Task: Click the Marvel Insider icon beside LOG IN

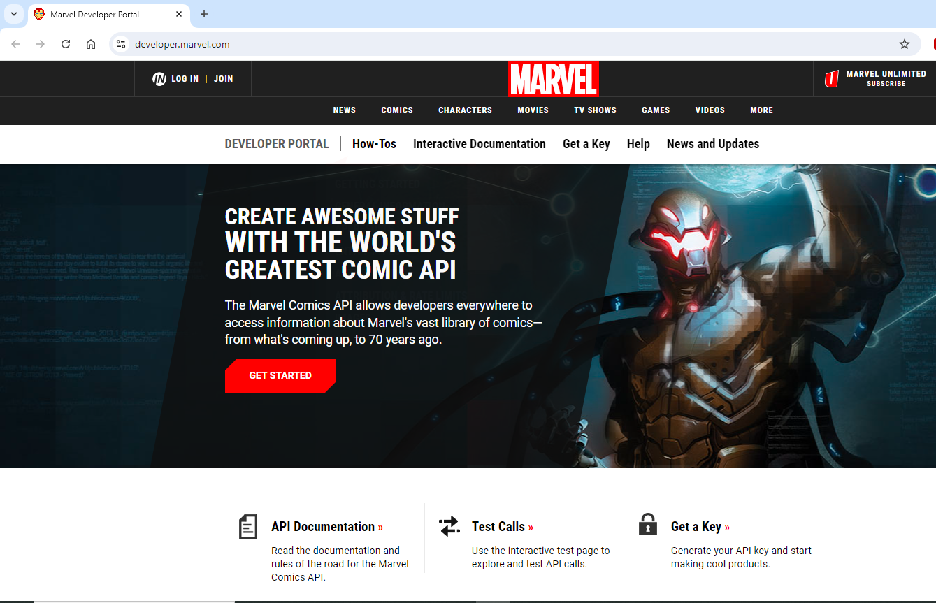Action: 159,79
